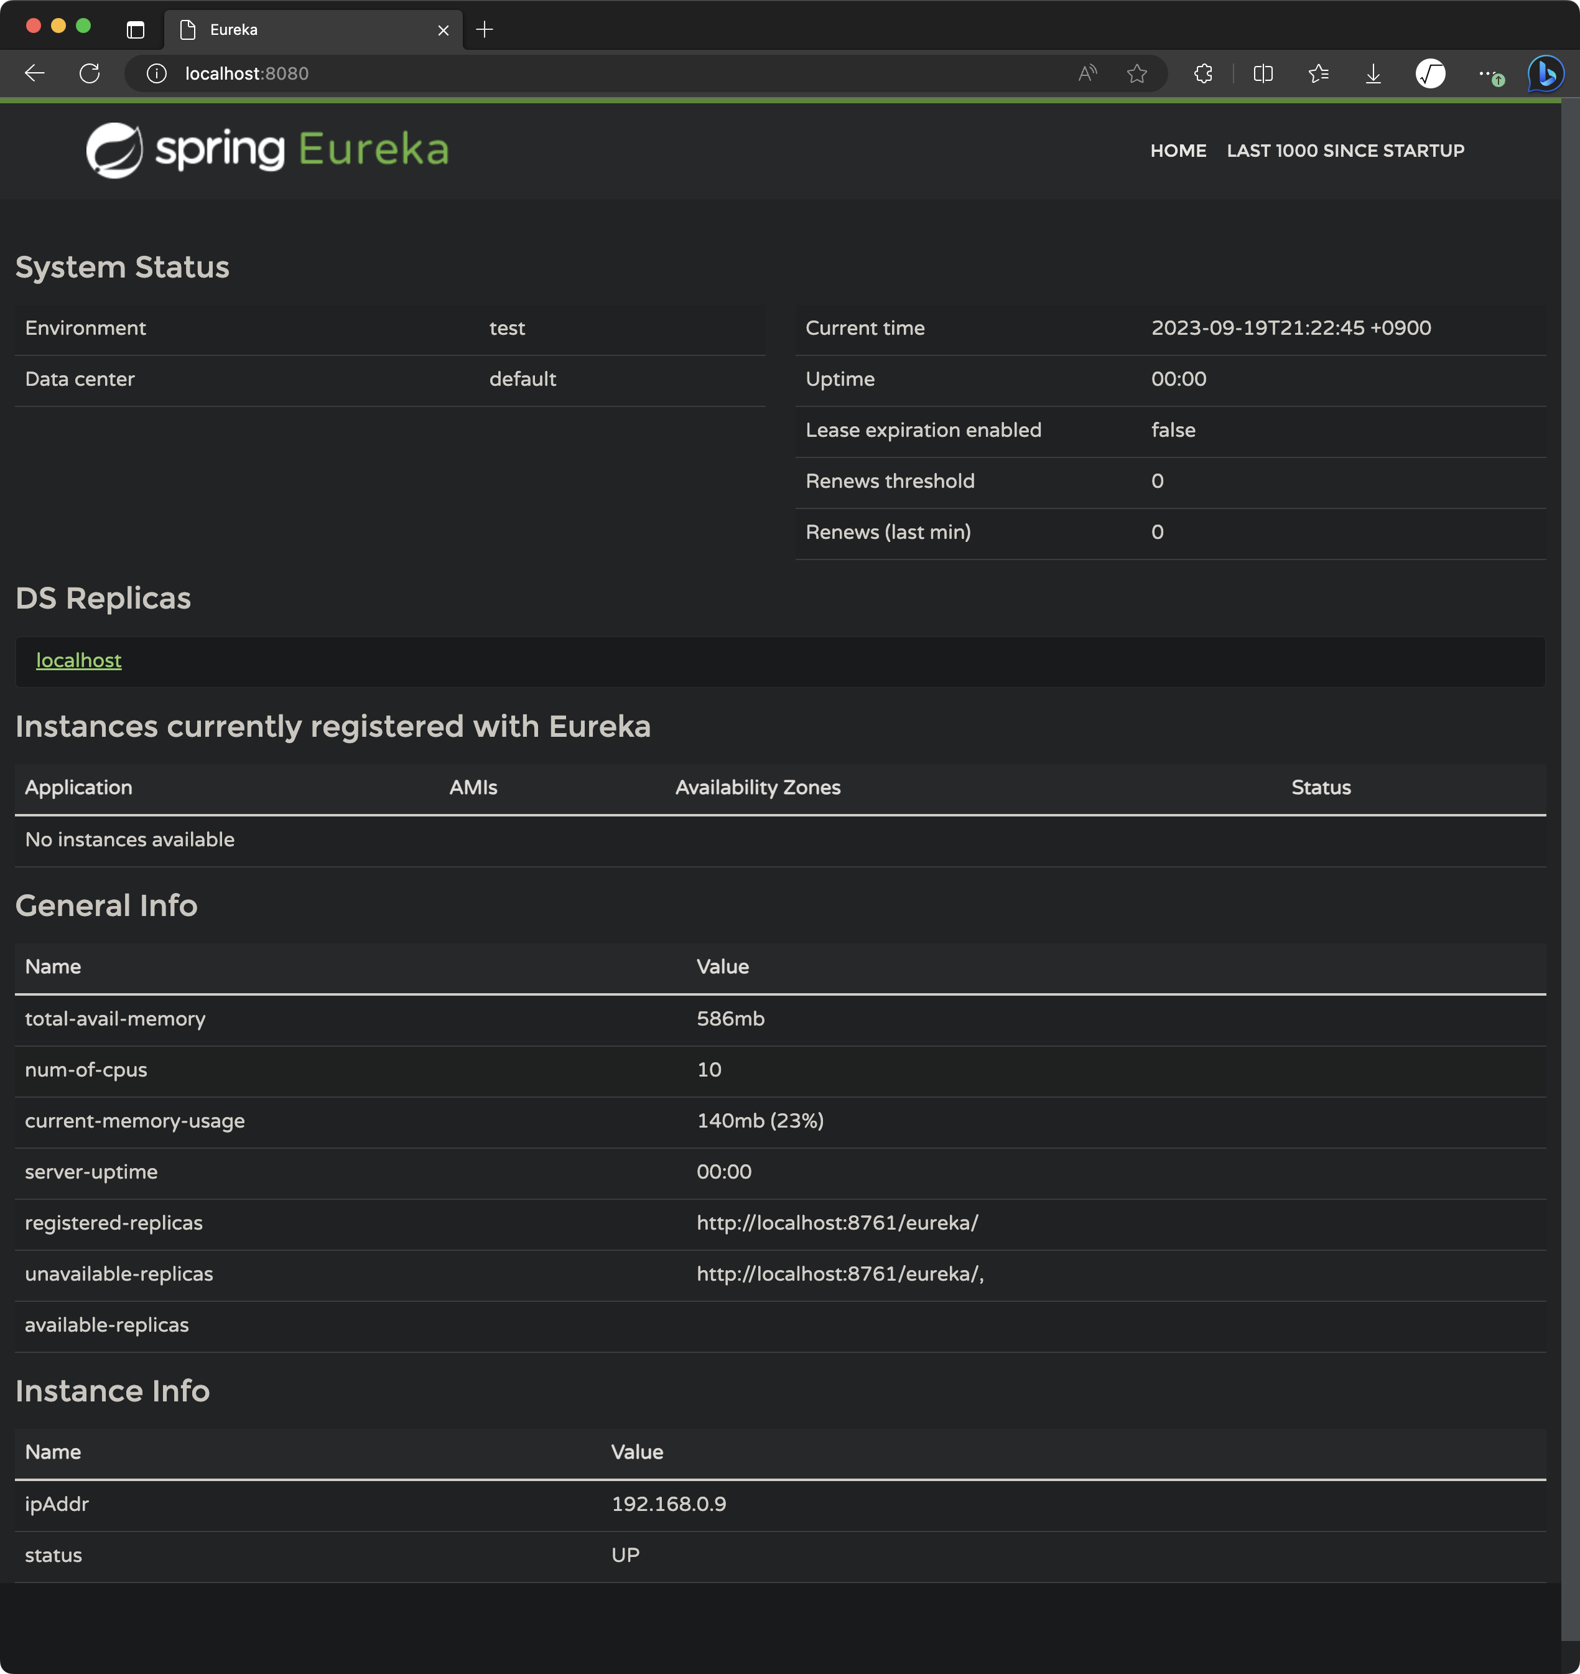Open browser extensions puzzle icon
The image size is (1580, 1674).
click(x=1204, y=73)
